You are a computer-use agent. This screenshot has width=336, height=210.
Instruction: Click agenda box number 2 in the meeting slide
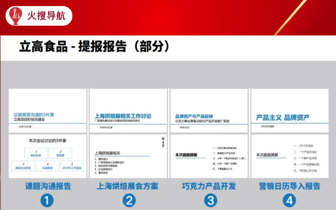point(60,153)
